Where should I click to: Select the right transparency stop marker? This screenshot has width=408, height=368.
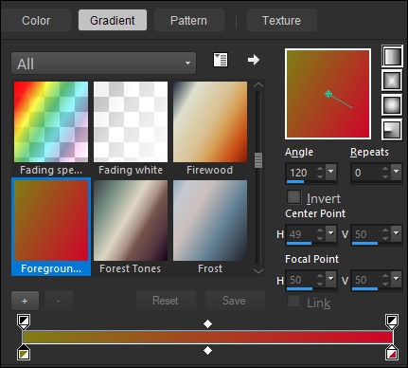point(392,322)
